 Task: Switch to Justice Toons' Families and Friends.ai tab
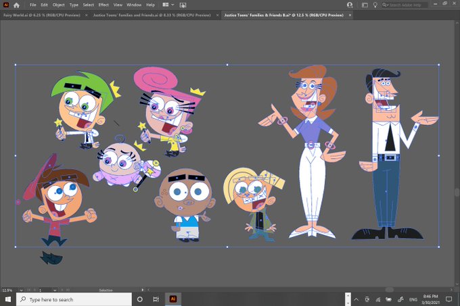pyautogui.click(x=152, y=15)
